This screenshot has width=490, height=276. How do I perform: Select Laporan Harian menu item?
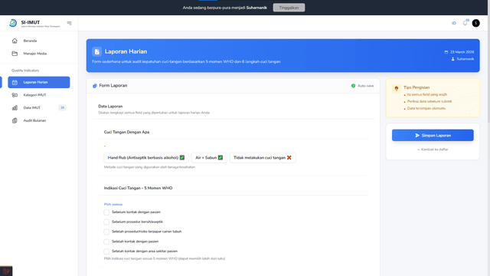(x=39, y=82)
